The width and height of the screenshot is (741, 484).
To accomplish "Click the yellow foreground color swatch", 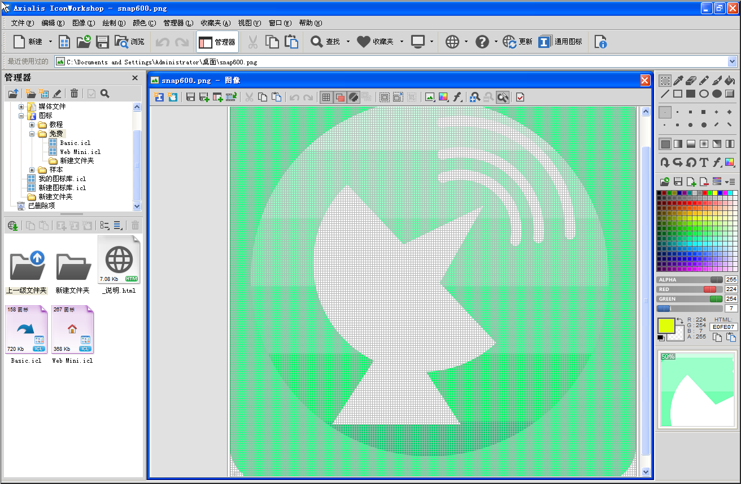I will click(x=666, y=325).
